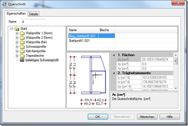Click into the Name input field

point(34,22)
